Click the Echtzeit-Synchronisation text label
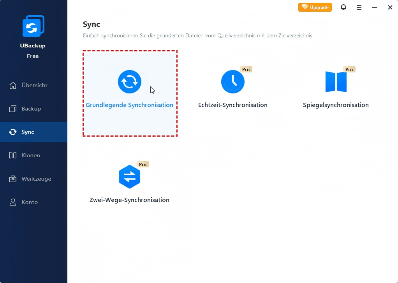 pos(232,105)
